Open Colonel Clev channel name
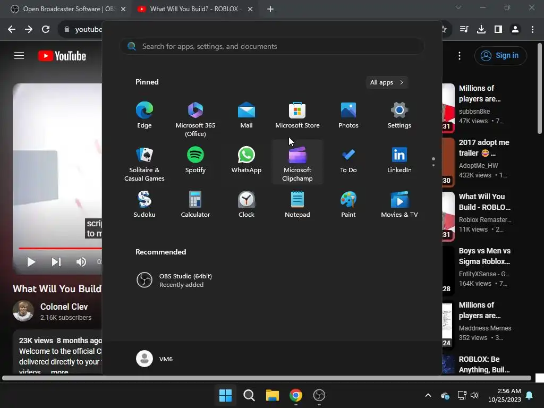 64,307
